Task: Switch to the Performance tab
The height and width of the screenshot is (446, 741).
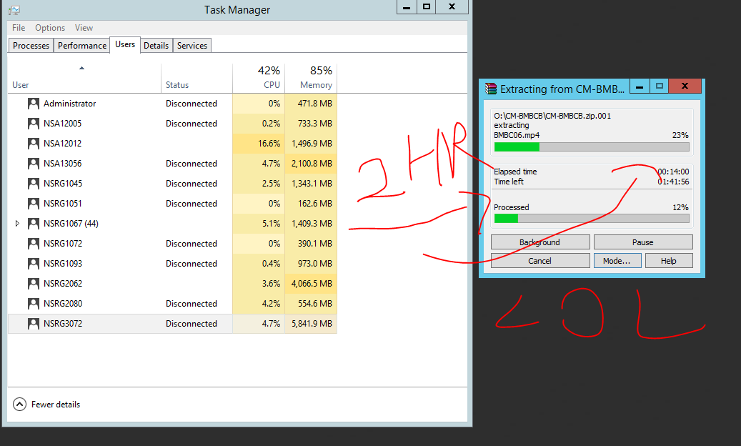Action: tap(81, 45)
